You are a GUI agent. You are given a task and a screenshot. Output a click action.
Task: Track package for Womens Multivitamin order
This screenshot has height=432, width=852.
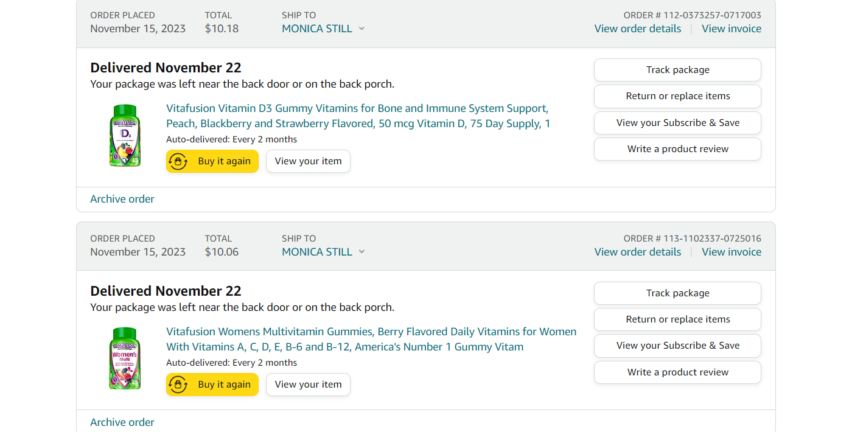tap(677, 293)
